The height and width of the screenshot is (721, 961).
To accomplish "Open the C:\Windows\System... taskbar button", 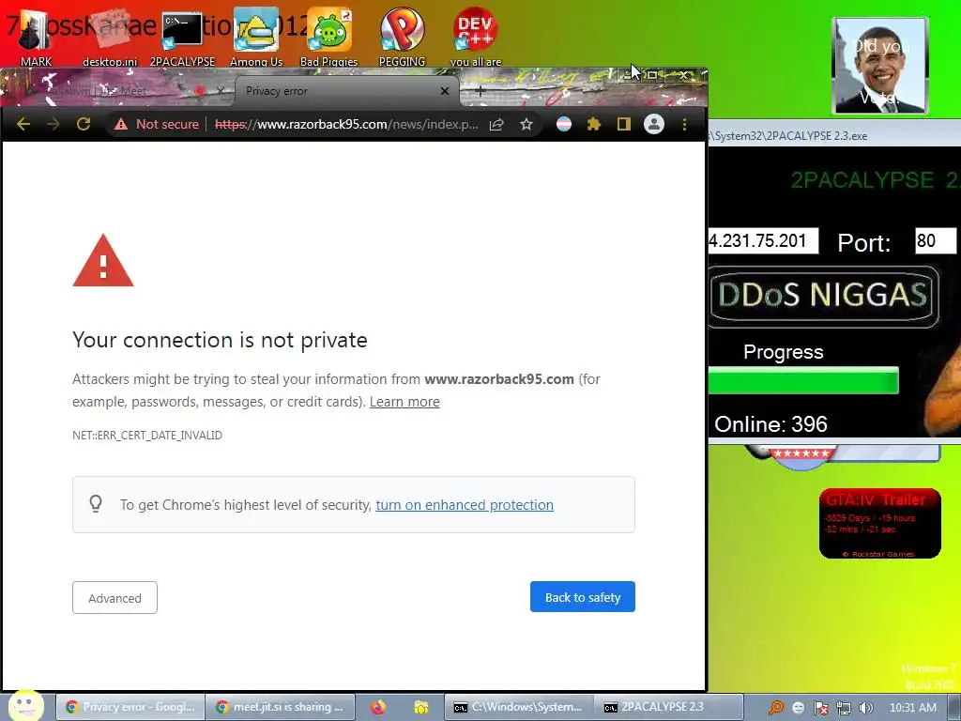I will (518, 707).
